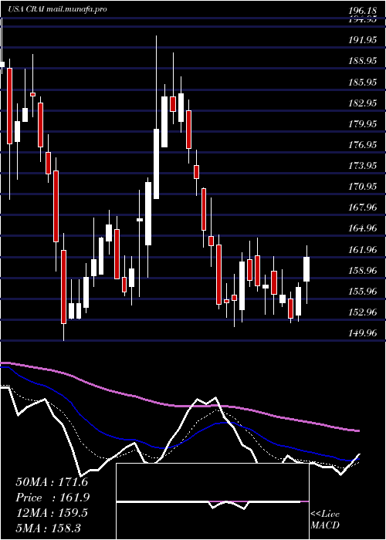Click the MACD histogram panel box
The height and width of the screenshot is (540, 386).
(212, 501)
